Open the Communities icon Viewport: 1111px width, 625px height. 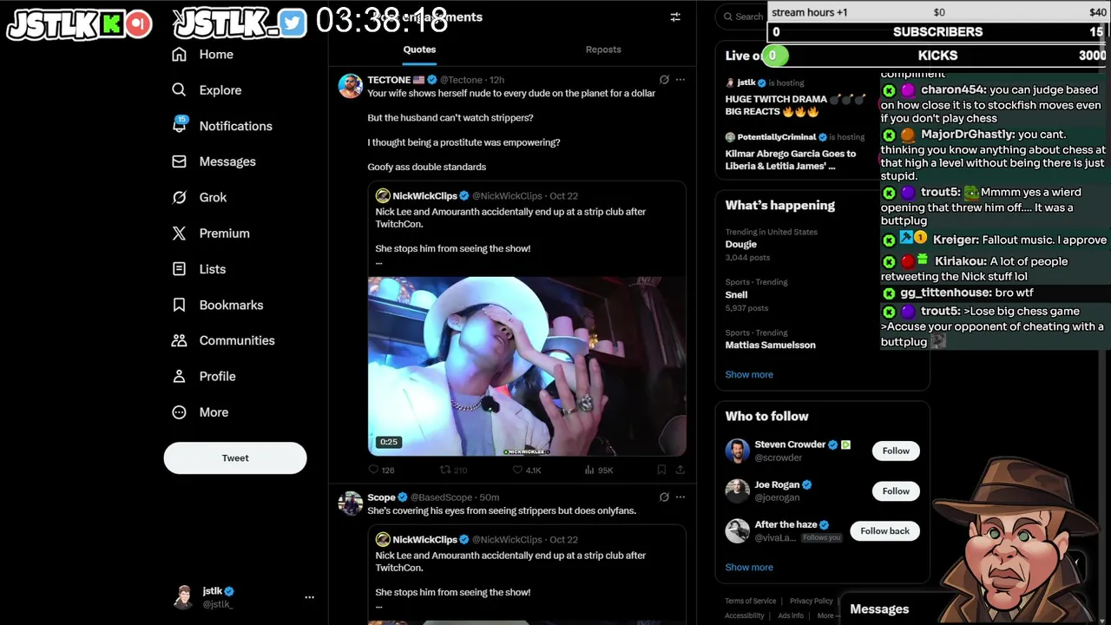coord(179,340)
